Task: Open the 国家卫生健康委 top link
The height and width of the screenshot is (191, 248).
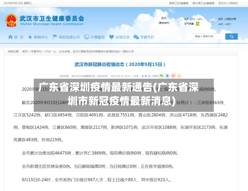Action: coord(179,3)
